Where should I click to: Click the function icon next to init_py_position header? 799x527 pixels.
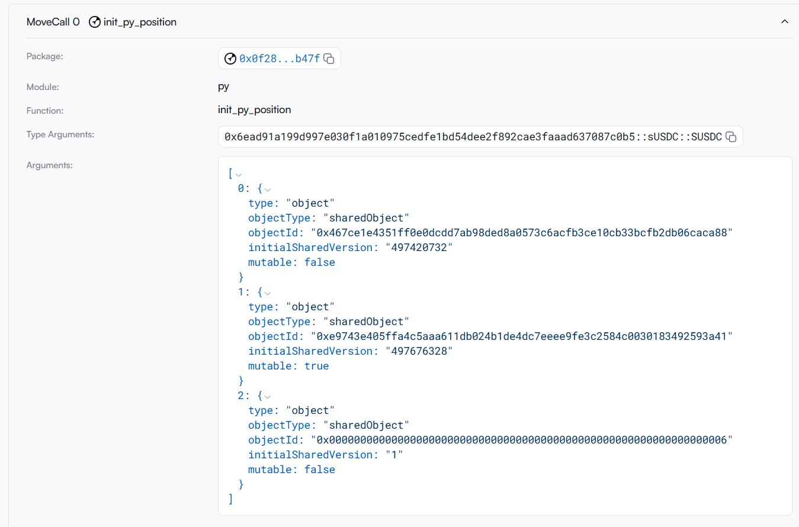pos(94,22)
